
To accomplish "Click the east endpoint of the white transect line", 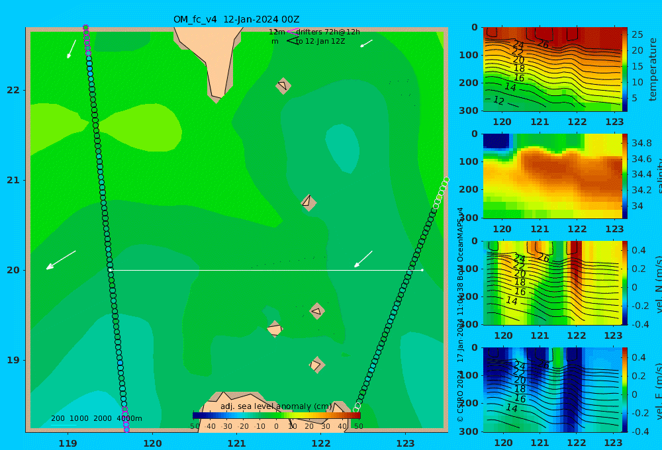I will pos(422,270).
